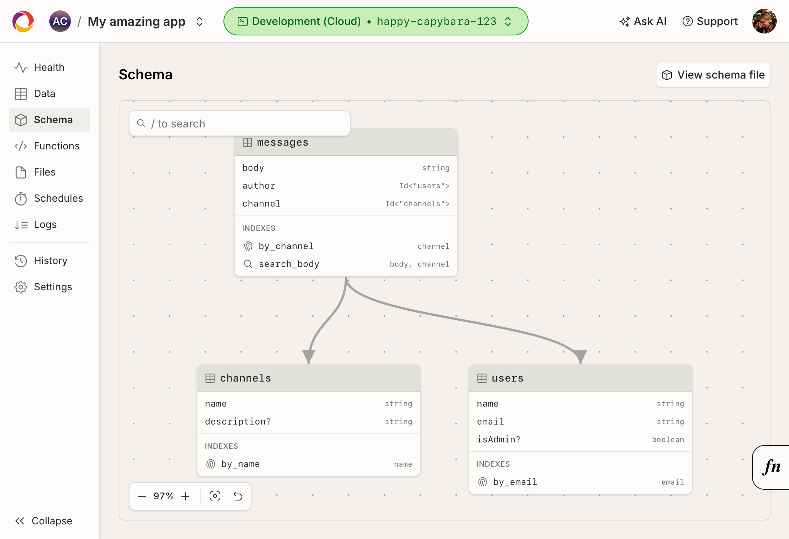Select the name field in channels
This screenshot has width=789, height=539.
309,404
